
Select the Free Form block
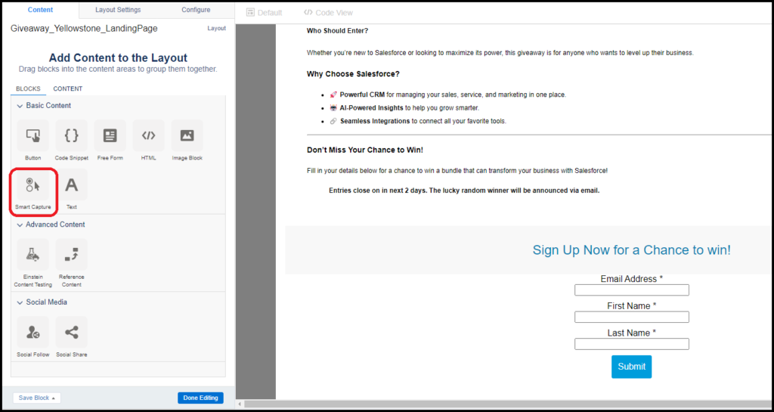click(x=110, y=135)
